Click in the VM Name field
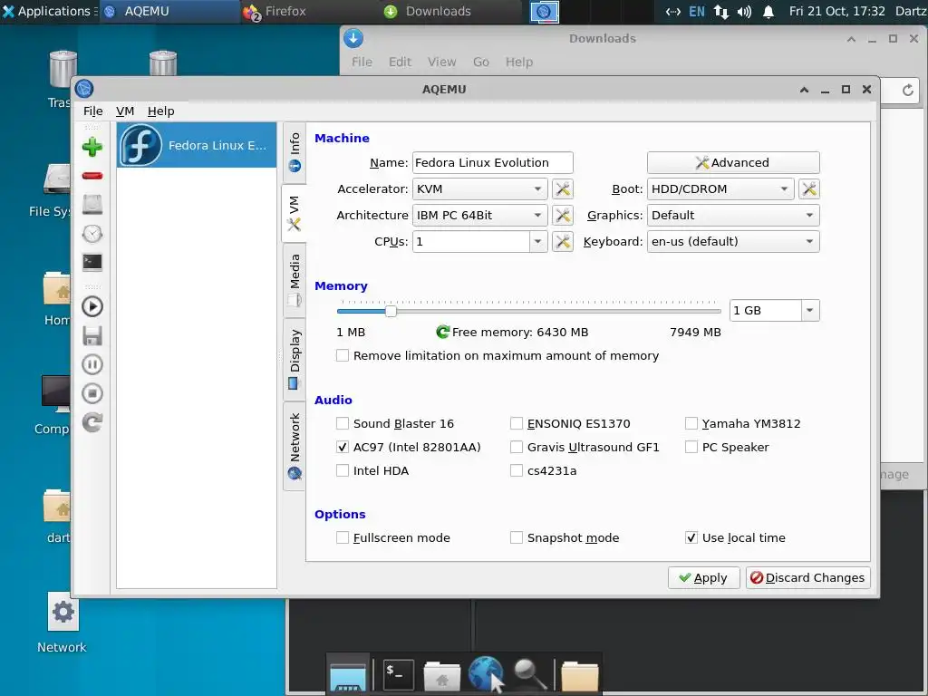This screenshot has width=928, height=696. pos(492,162)
